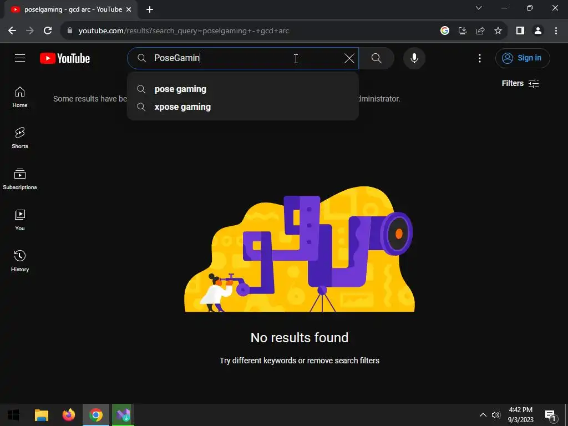Click the no-results telescope illustration

point(299,249)
